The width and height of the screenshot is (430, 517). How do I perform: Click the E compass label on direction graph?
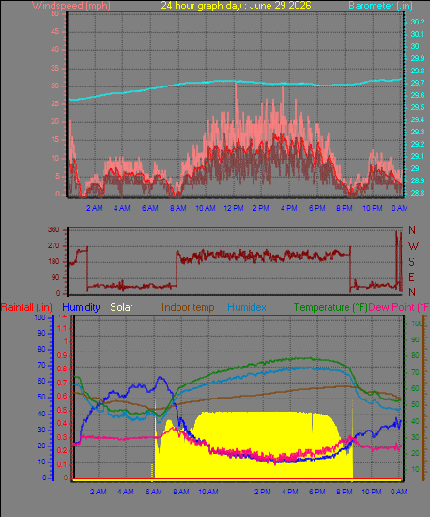point(411,277)
